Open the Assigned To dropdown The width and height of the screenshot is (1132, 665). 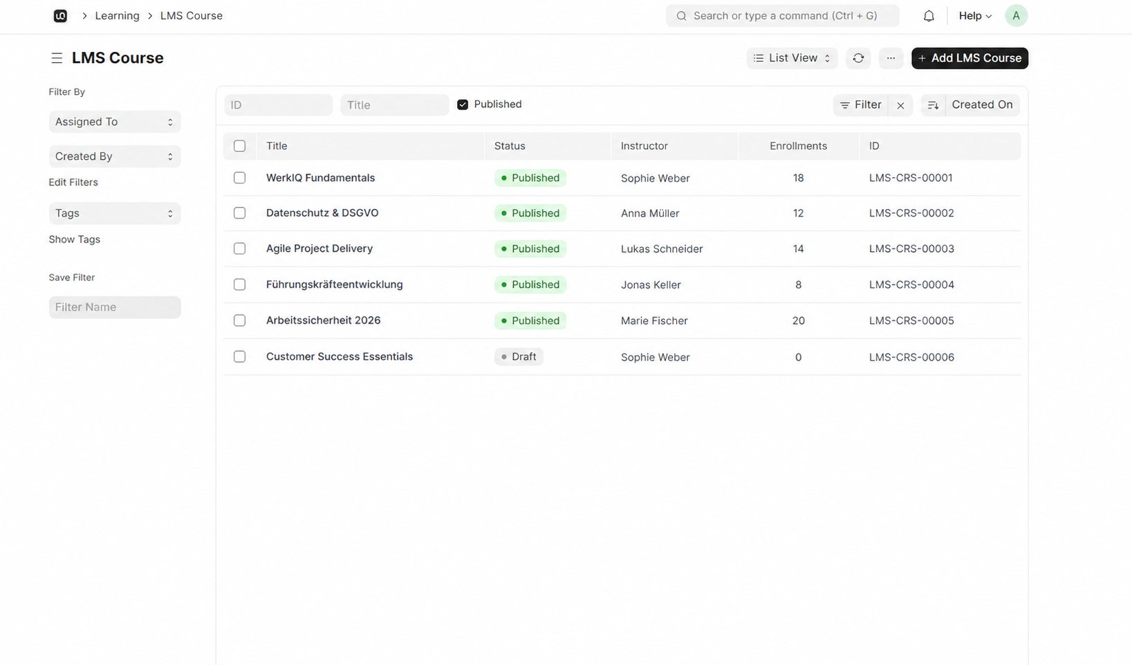tap(115, 122)
